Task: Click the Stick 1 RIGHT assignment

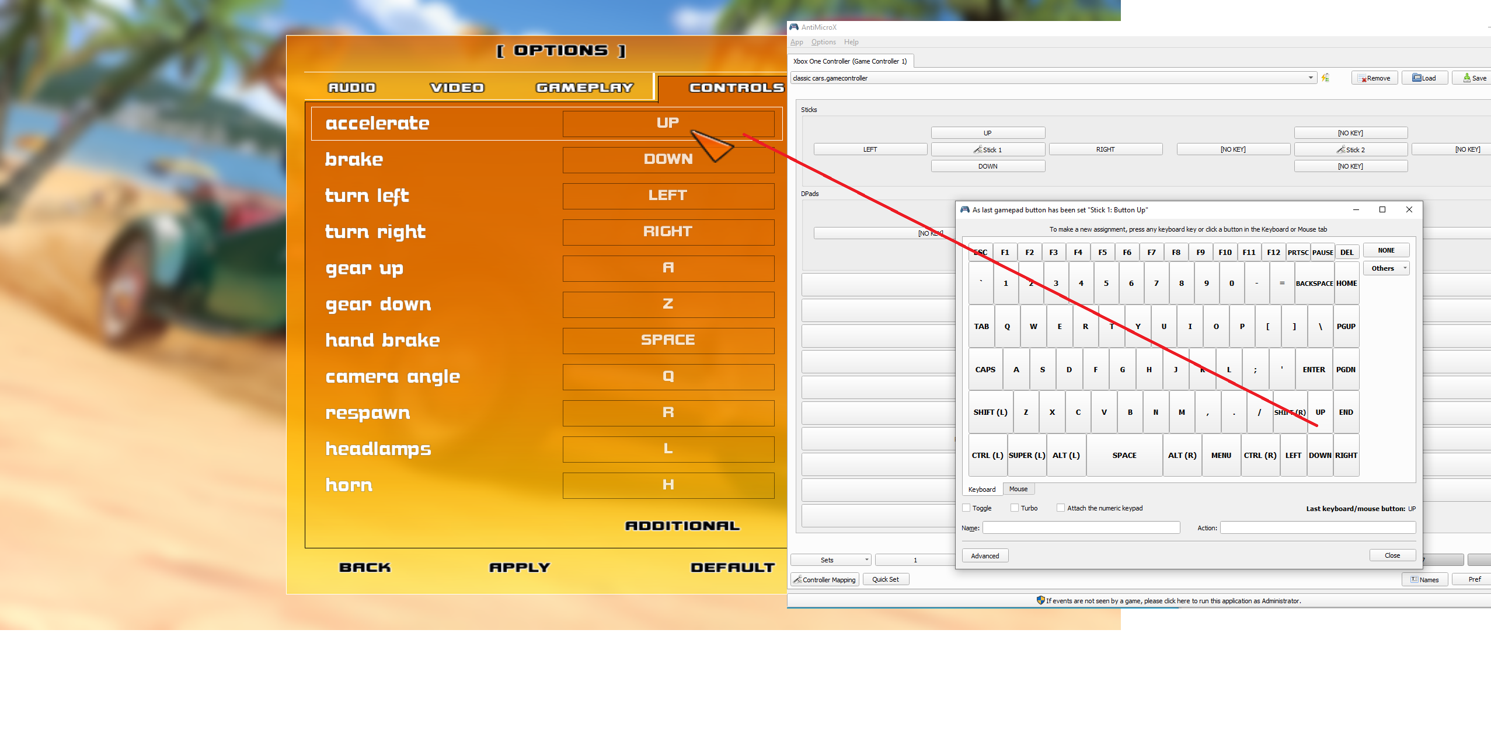Action: (x=1105, y=149)
